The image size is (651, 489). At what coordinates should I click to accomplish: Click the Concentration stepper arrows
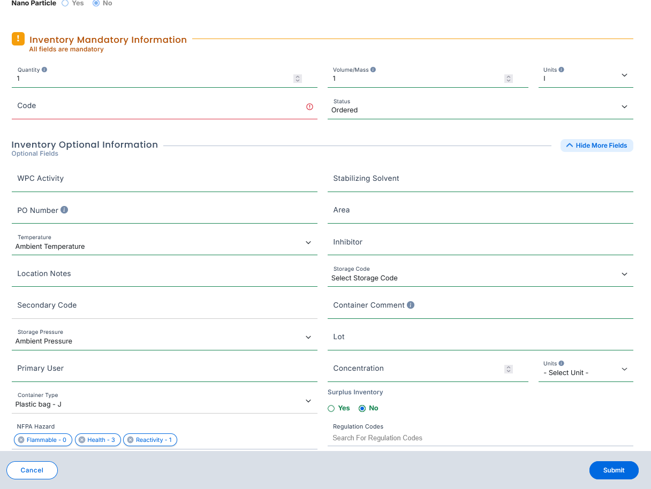509,369
